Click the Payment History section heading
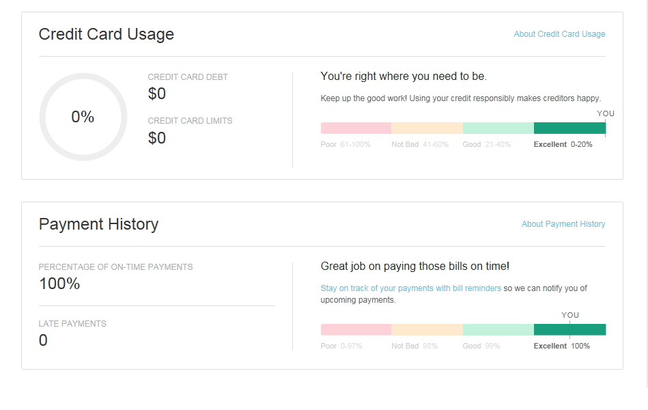This screenshot has width=648, height=410. (98, 224)
